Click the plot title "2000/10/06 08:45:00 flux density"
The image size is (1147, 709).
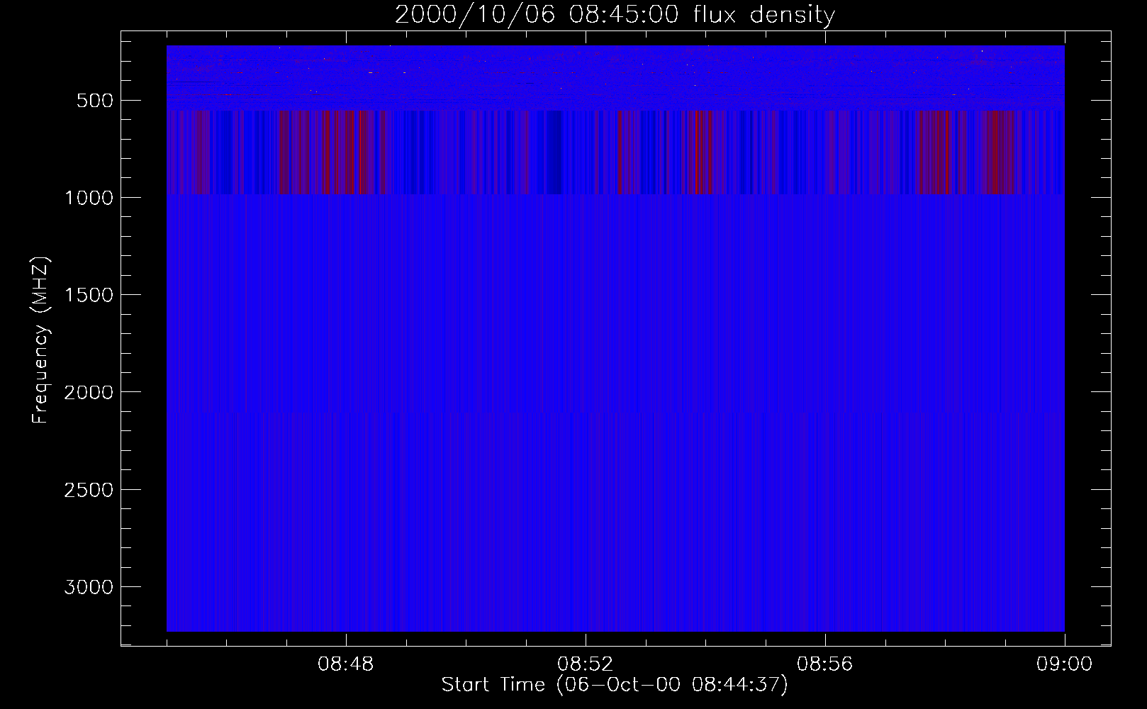click(615, 15)
